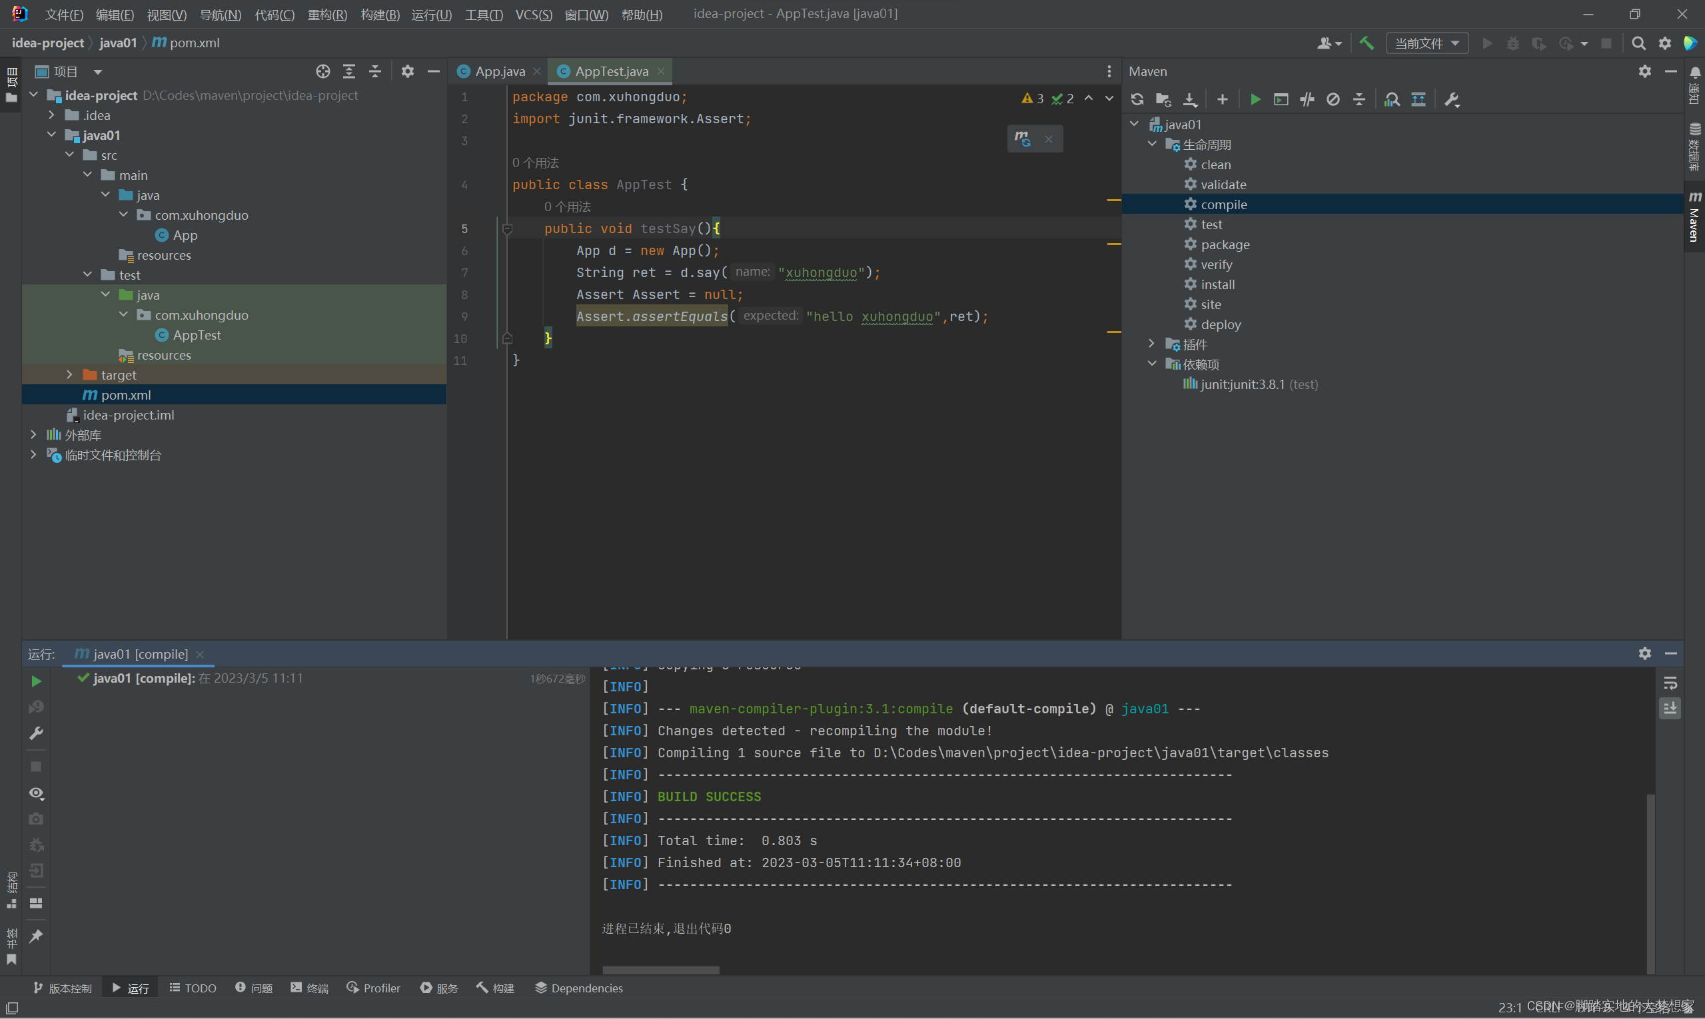Select opened file locate target icon

323,71
